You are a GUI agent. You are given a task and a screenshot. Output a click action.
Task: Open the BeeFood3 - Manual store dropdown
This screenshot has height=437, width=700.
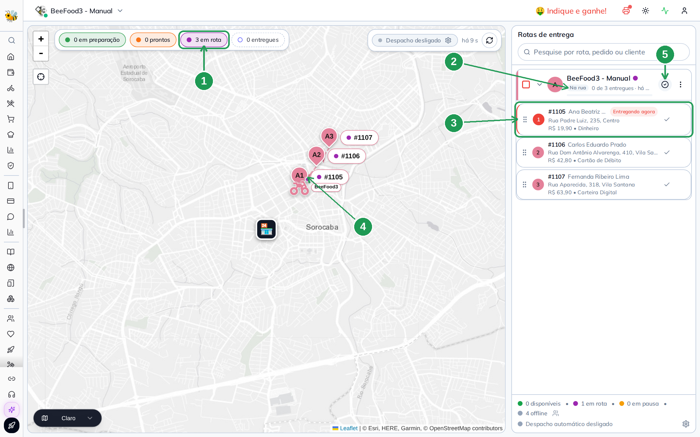(x=79, y=11)
